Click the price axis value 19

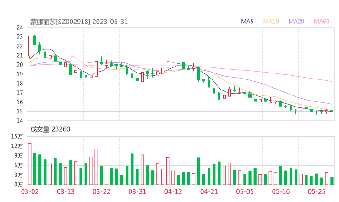pyautogui.click(x=20, y=74)
